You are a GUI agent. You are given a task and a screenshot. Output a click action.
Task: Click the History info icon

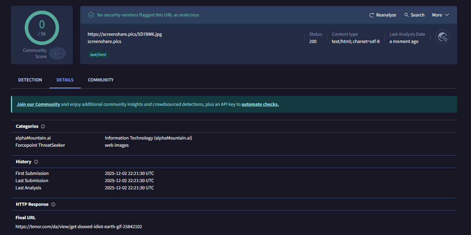[36, 162]
